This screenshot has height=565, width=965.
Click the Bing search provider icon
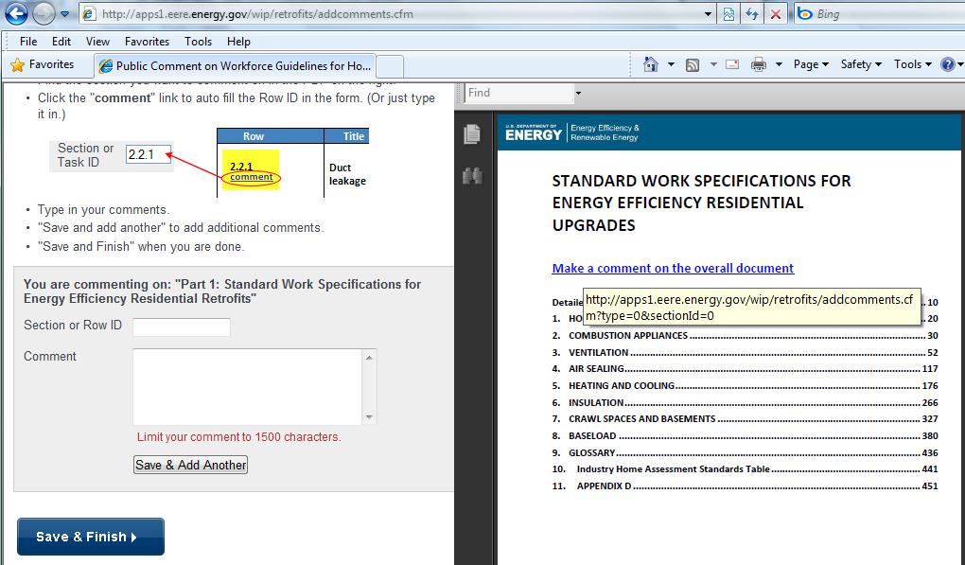(x=804, y=13)
